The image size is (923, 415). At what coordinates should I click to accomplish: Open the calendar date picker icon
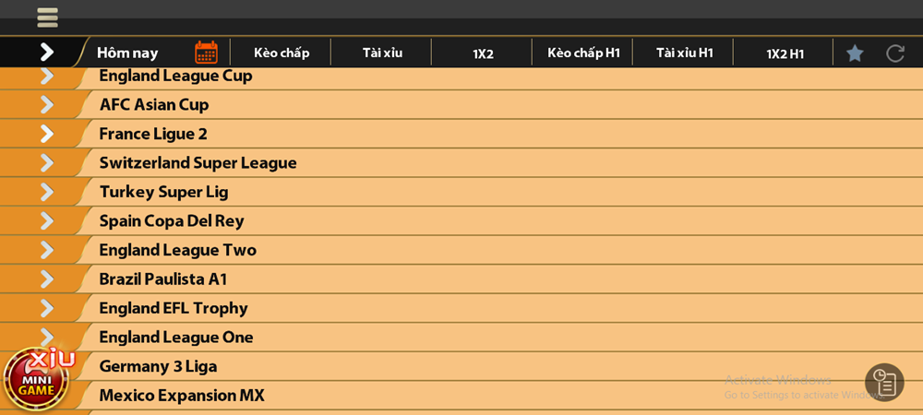[206, 53]
